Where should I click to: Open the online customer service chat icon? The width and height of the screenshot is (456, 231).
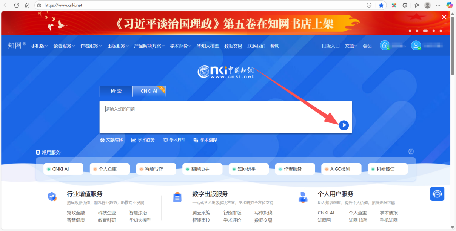pos(437,194)
